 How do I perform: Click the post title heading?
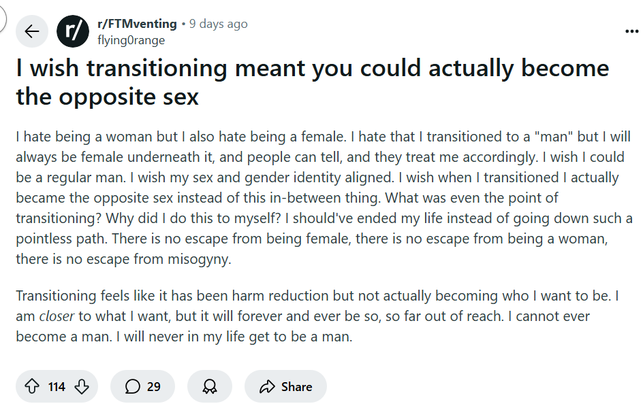coord(313,82)
